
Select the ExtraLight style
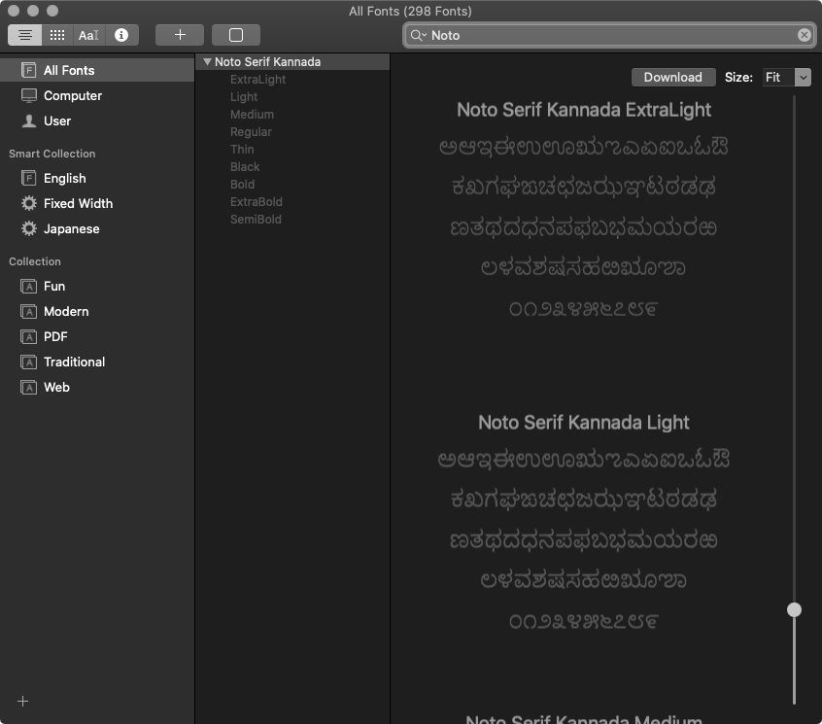coord(257,79)
